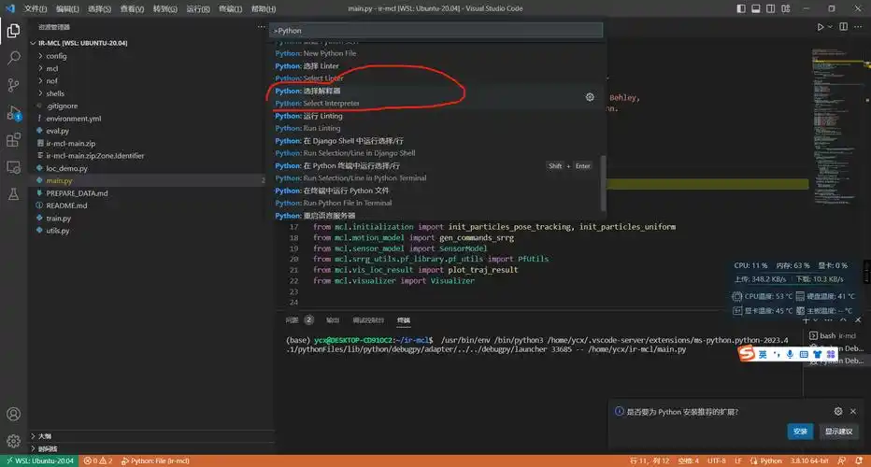
Task: Click the 安装 button in notification
Action: pyautogui.click(x=800, y=432)
